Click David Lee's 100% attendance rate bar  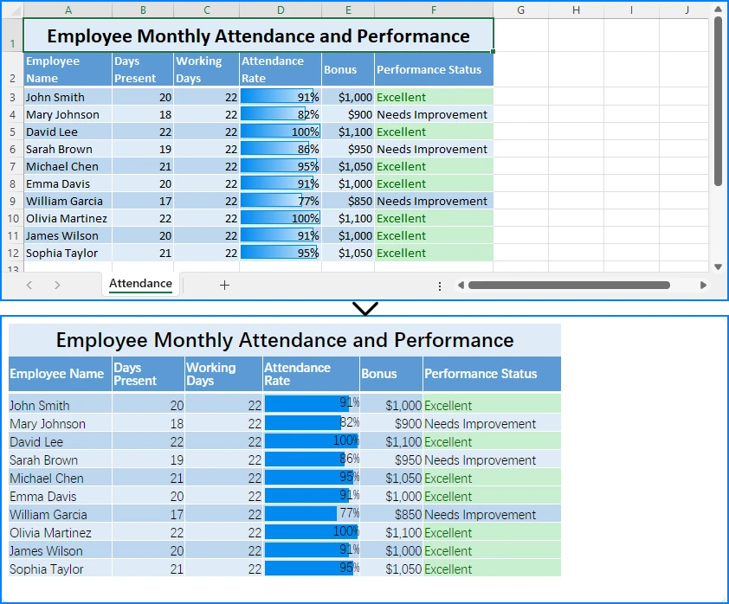point(281,132)
